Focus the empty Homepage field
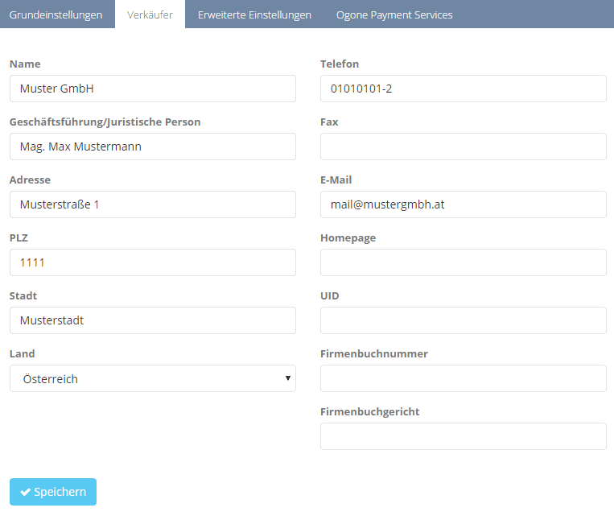 click(x=464, y=262)
